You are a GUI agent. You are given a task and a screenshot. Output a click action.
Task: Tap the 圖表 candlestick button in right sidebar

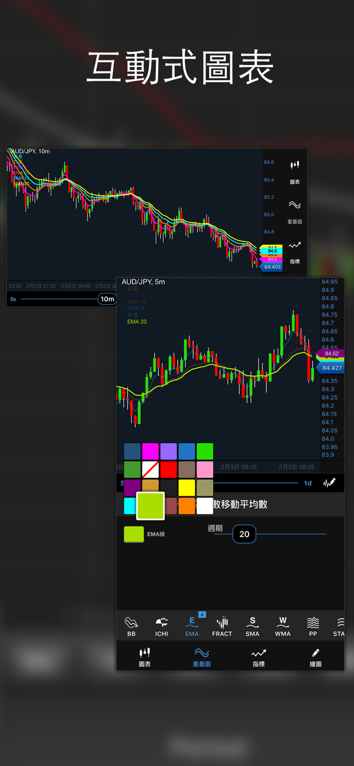coord(295,171)
